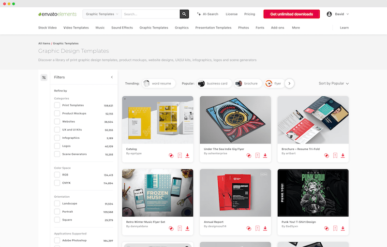Collapse the Filters panel chevron
This screenshot has width=387, height=247.
pyautogui.click(x=112, y=77)
